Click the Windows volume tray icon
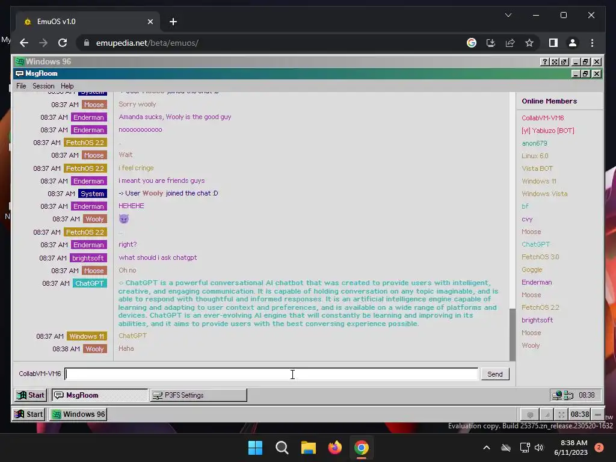The height and width of the screenshot is (462, 616). click(538, 448)
